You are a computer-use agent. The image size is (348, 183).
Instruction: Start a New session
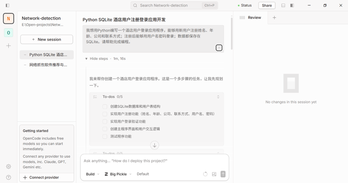pos(47,39)
